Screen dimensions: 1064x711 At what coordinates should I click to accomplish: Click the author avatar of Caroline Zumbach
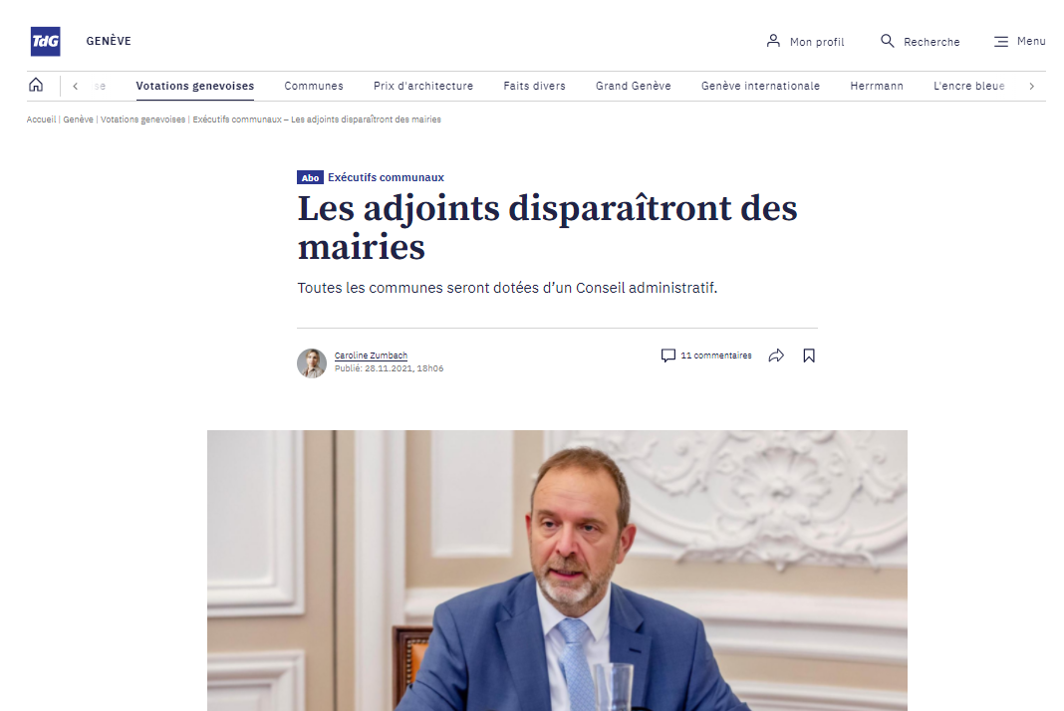[x=312, y=362]
